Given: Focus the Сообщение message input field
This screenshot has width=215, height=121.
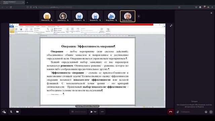Looking at the screenshot, I should click(x=192, y=112).
